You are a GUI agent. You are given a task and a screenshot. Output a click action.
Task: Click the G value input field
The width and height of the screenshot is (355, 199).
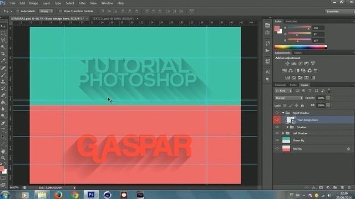tap(318, 34)
